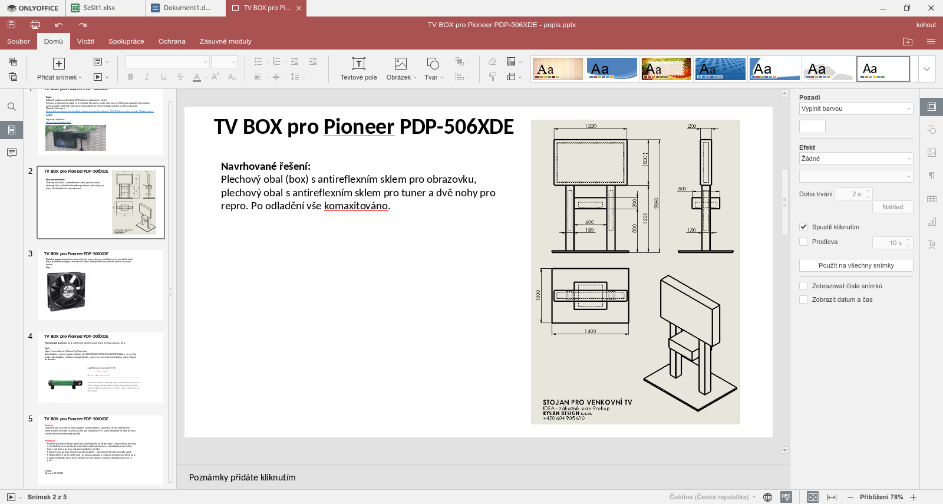Select slide 4 thumbnail
This screenshot has height=504, width=943.
[100, 367]
